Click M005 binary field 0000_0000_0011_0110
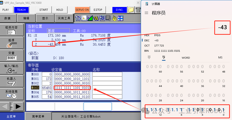 pyautogui.click(x=72, y=97)
